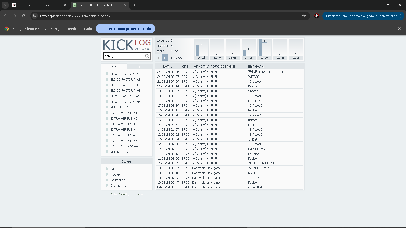Click the search magnifier icon
The height and width of the screenshot is (228, 406).
pyautogui.click(x=147, y=56)
